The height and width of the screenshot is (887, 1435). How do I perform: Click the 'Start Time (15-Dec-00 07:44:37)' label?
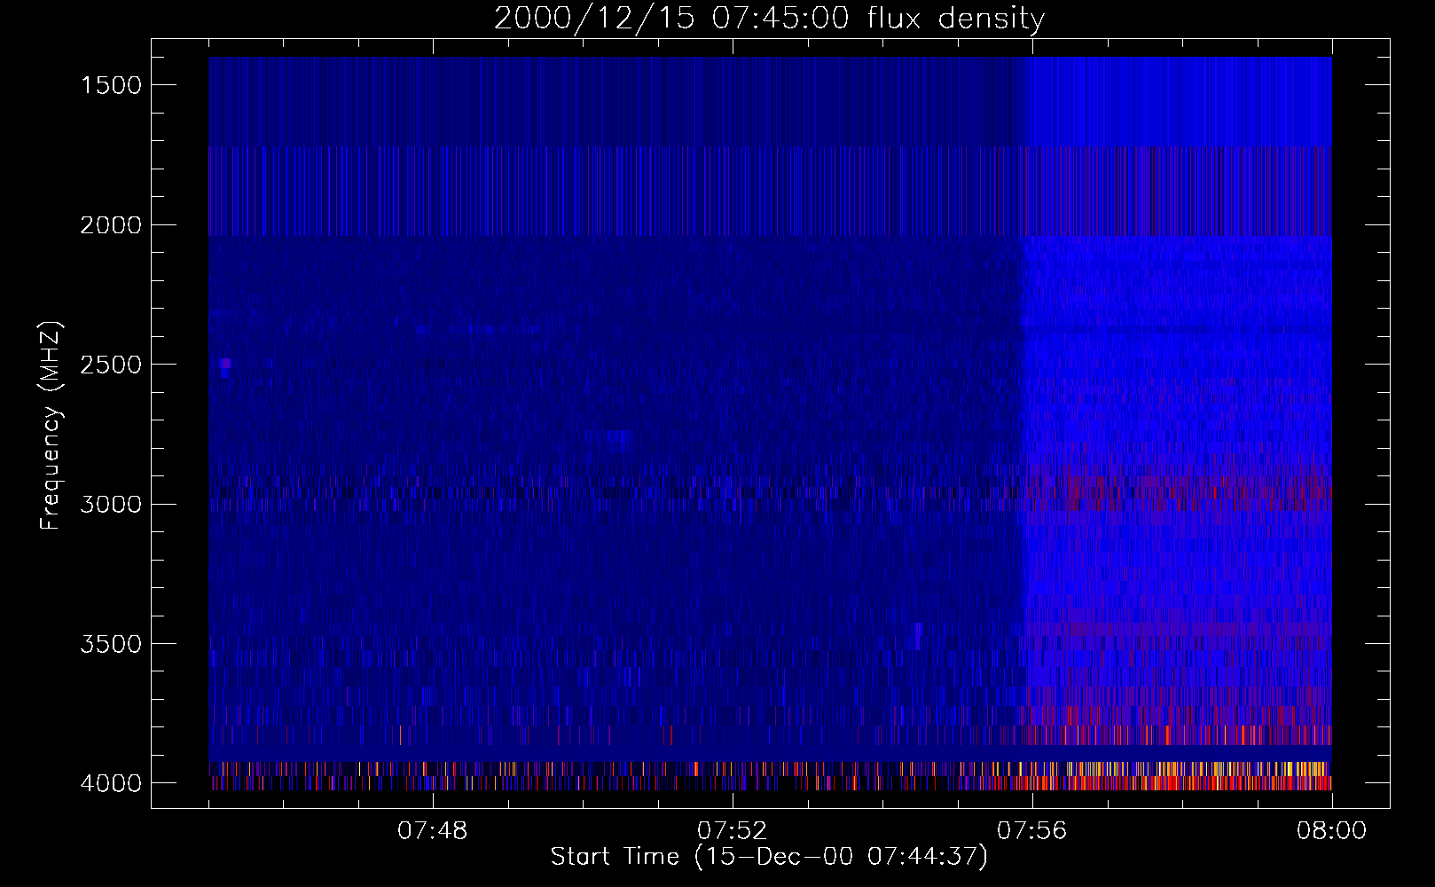(769, 857)
